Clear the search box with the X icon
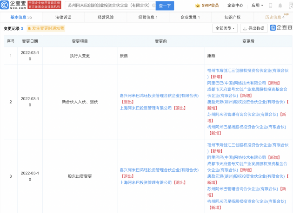Screen dimensions: 293x213 (x=153, y=6)
